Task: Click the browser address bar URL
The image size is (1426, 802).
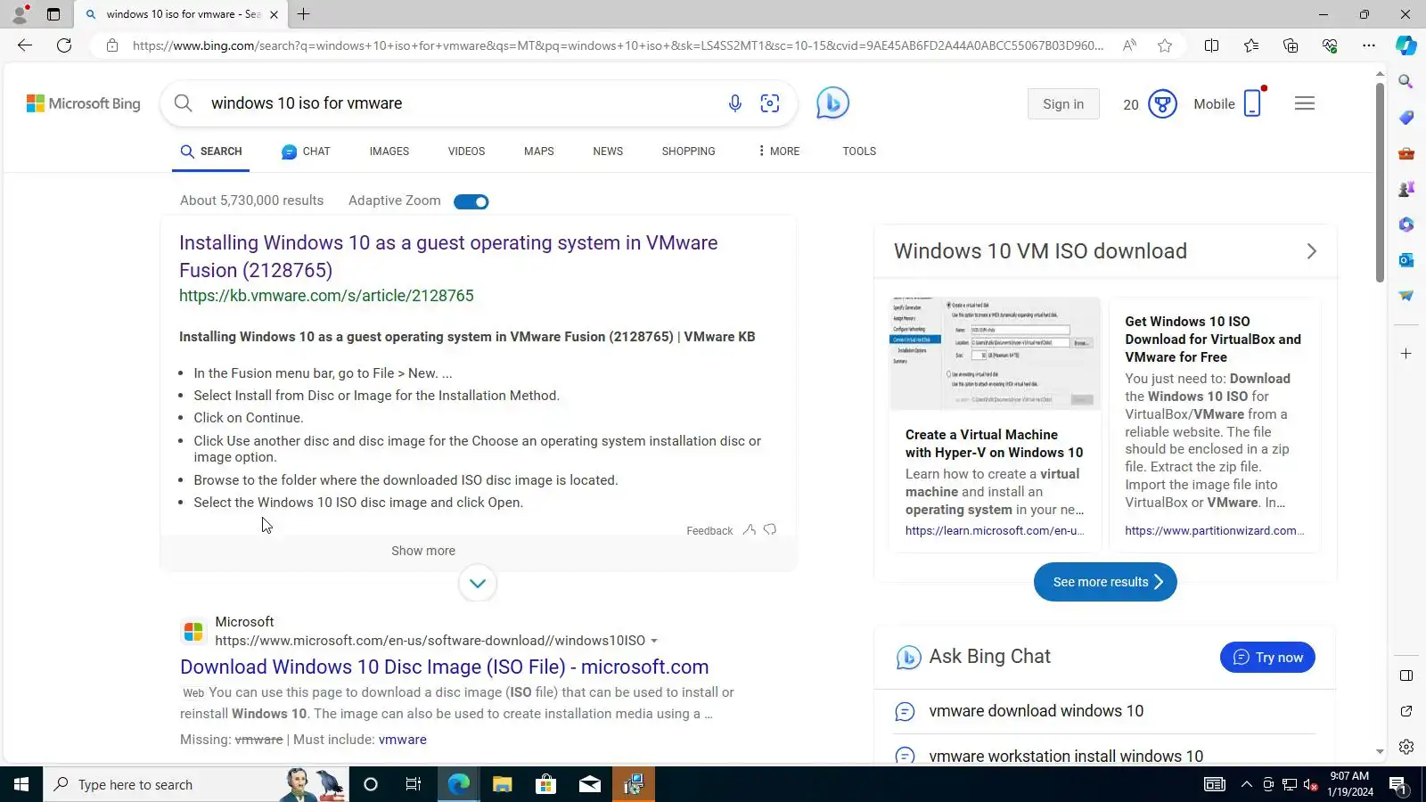Action: tap(618, 45)
